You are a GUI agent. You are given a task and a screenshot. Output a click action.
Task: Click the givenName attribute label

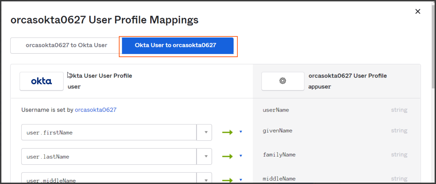(x=277, y=131)
